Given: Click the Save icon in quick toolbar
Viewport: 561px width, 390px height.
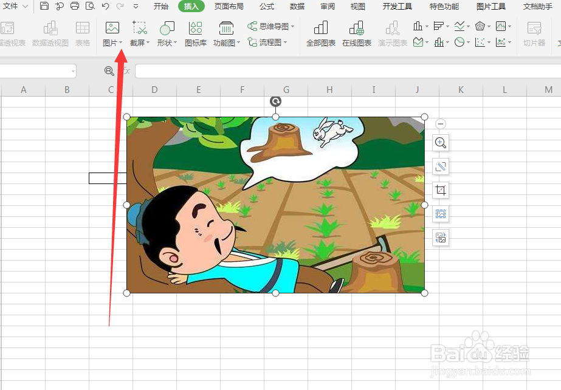Looking at the screenshot, I should pos(44,5).
